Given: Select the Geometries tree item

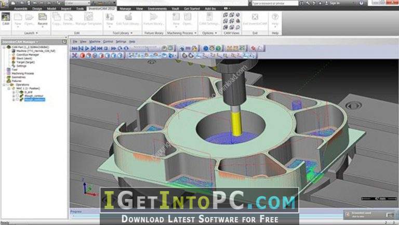Looking at the screenshot, I should pos(19,77).
